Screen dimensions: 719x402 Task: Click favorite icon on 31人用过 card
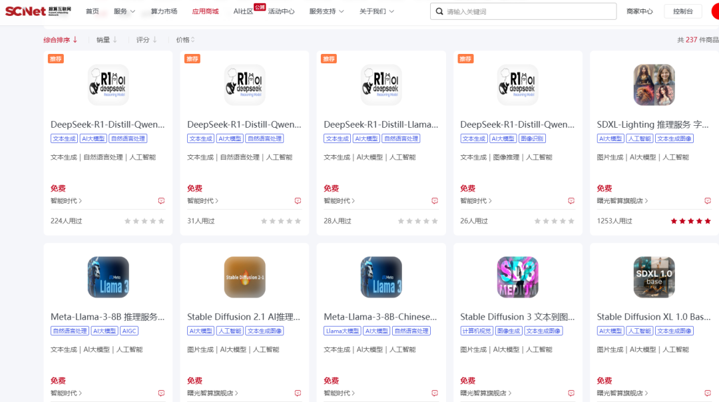click(x=298, y=201)
